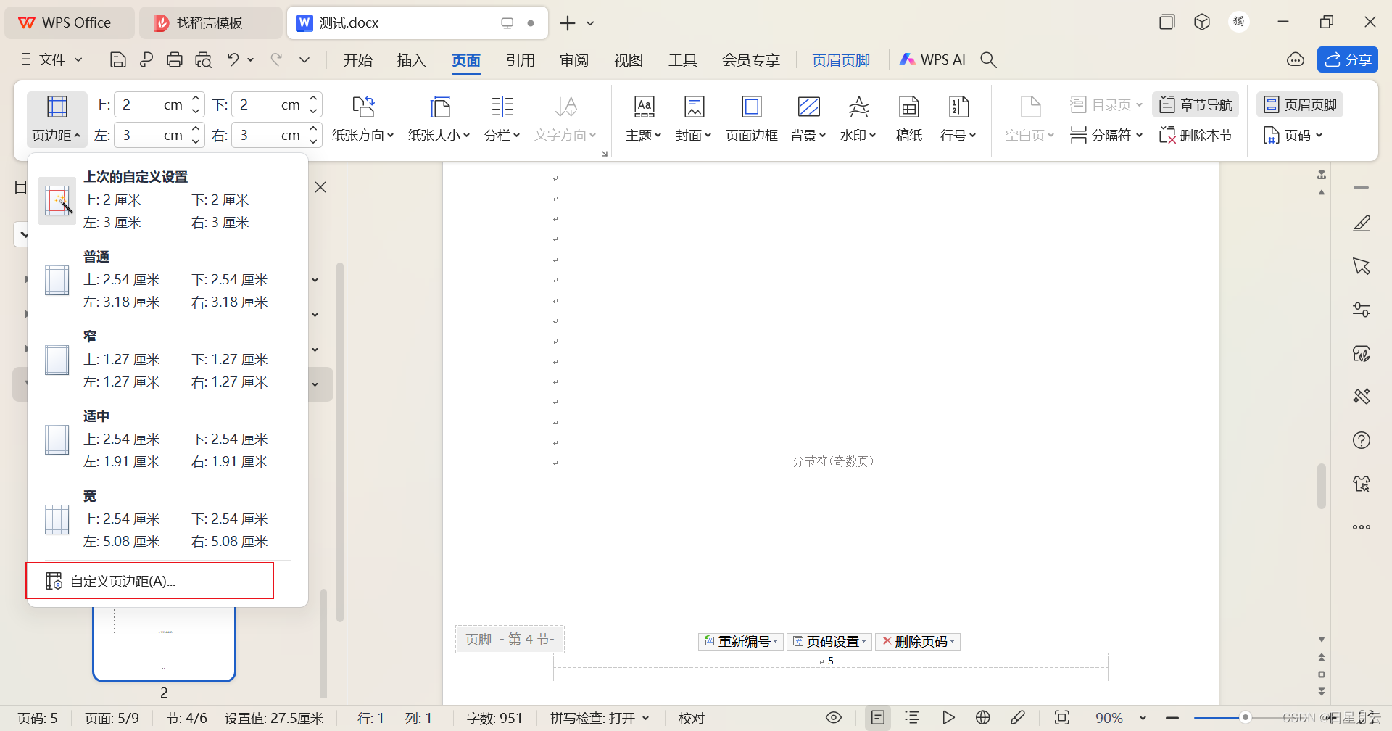Click the settings sliders icon in right sidebar
Image resolution: width=1392 pixels, height=731 pixels.
click(1362, 310)
